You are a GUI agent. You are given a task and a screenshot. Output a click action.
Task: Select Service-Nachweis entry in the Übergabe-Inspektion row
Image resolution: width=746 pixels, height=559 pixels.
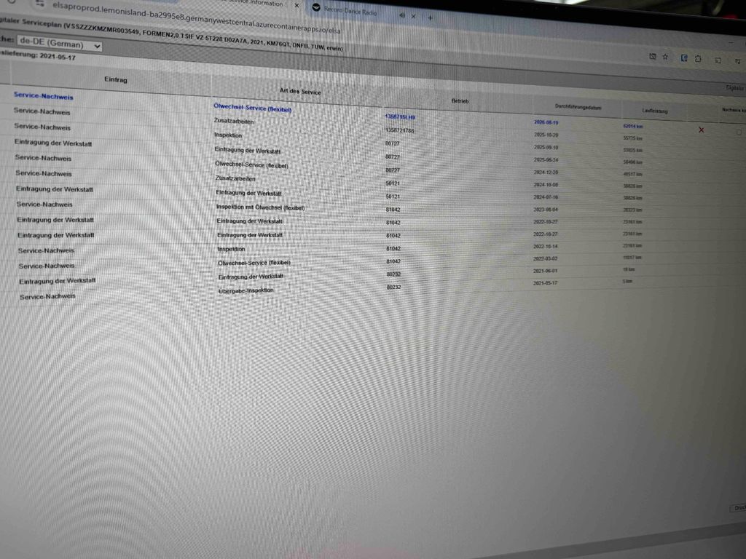click(x=47, y=296)
